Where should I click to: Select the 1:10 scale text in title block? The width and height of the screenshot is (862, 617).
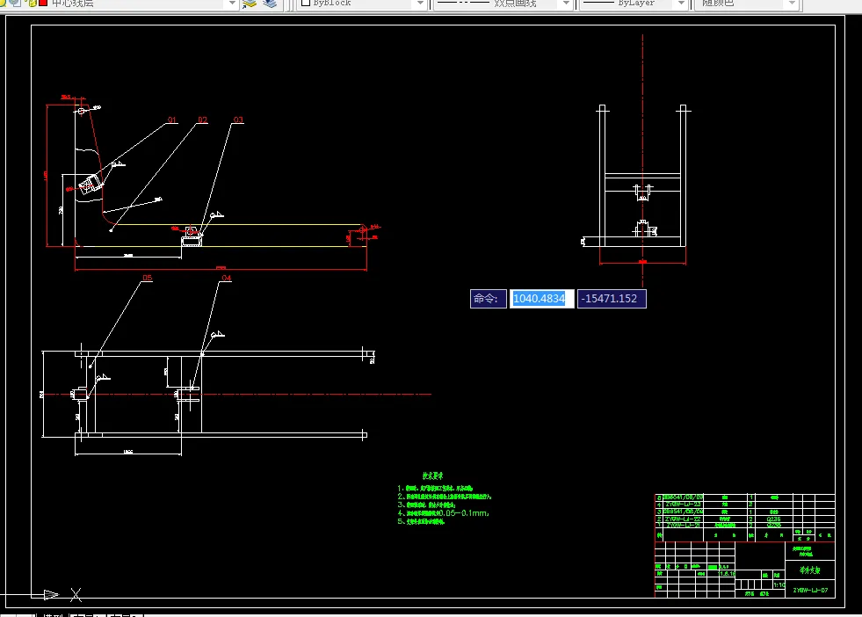779,585
